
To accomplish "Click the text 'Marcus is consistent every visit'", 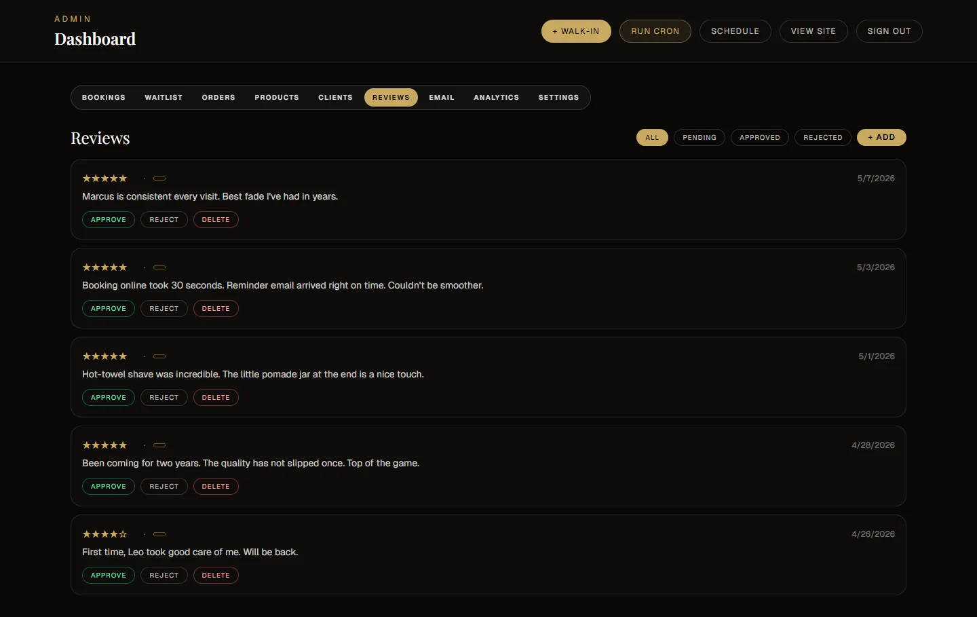I will 150,197.
